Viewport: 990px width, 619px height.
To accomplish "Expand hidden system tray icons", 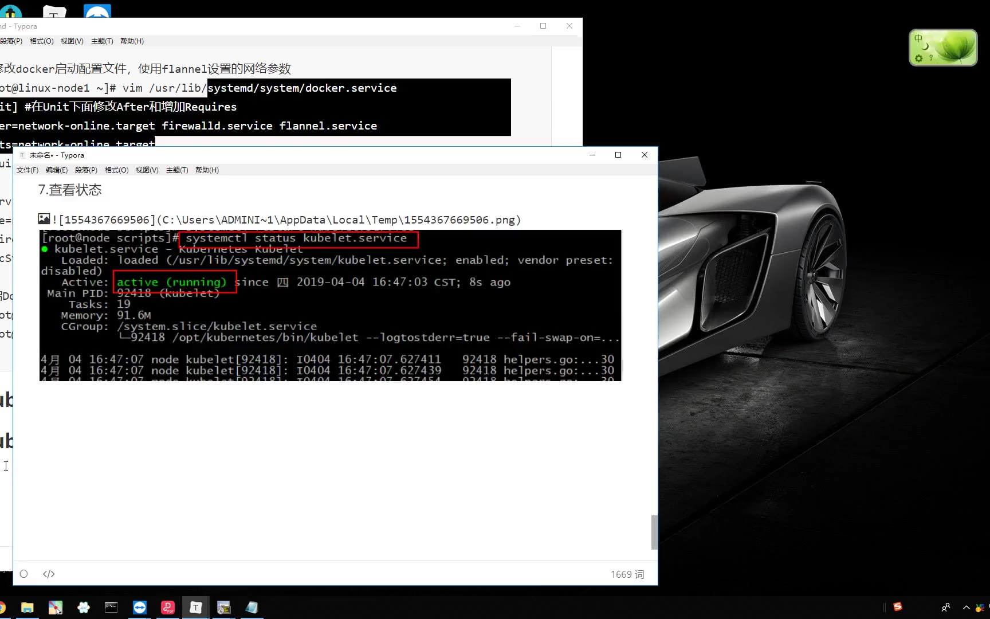I will (x=966, y=608).
